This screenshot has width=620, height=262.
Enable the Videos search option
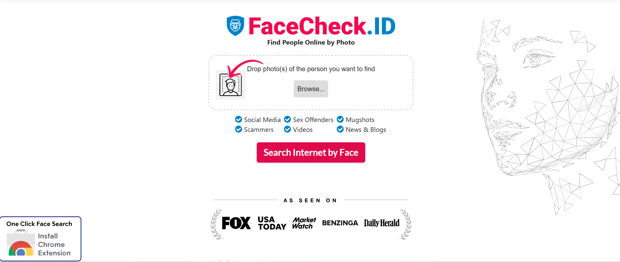tap(287, 129)
